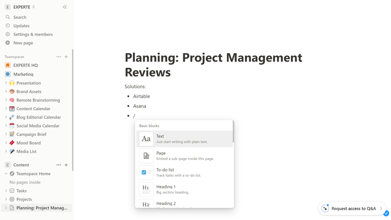The width and height of the screenshot is (391, 220).
Task: Click the Remote Brainstorming brain icon
Action: coord(12,100)
